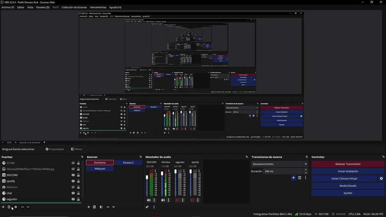
Task: Add a new scene transition
Action: pos(293,178)
